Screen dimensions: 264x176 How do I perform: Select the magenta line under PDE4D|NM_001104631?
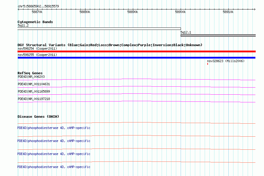(x=136, y=87)
